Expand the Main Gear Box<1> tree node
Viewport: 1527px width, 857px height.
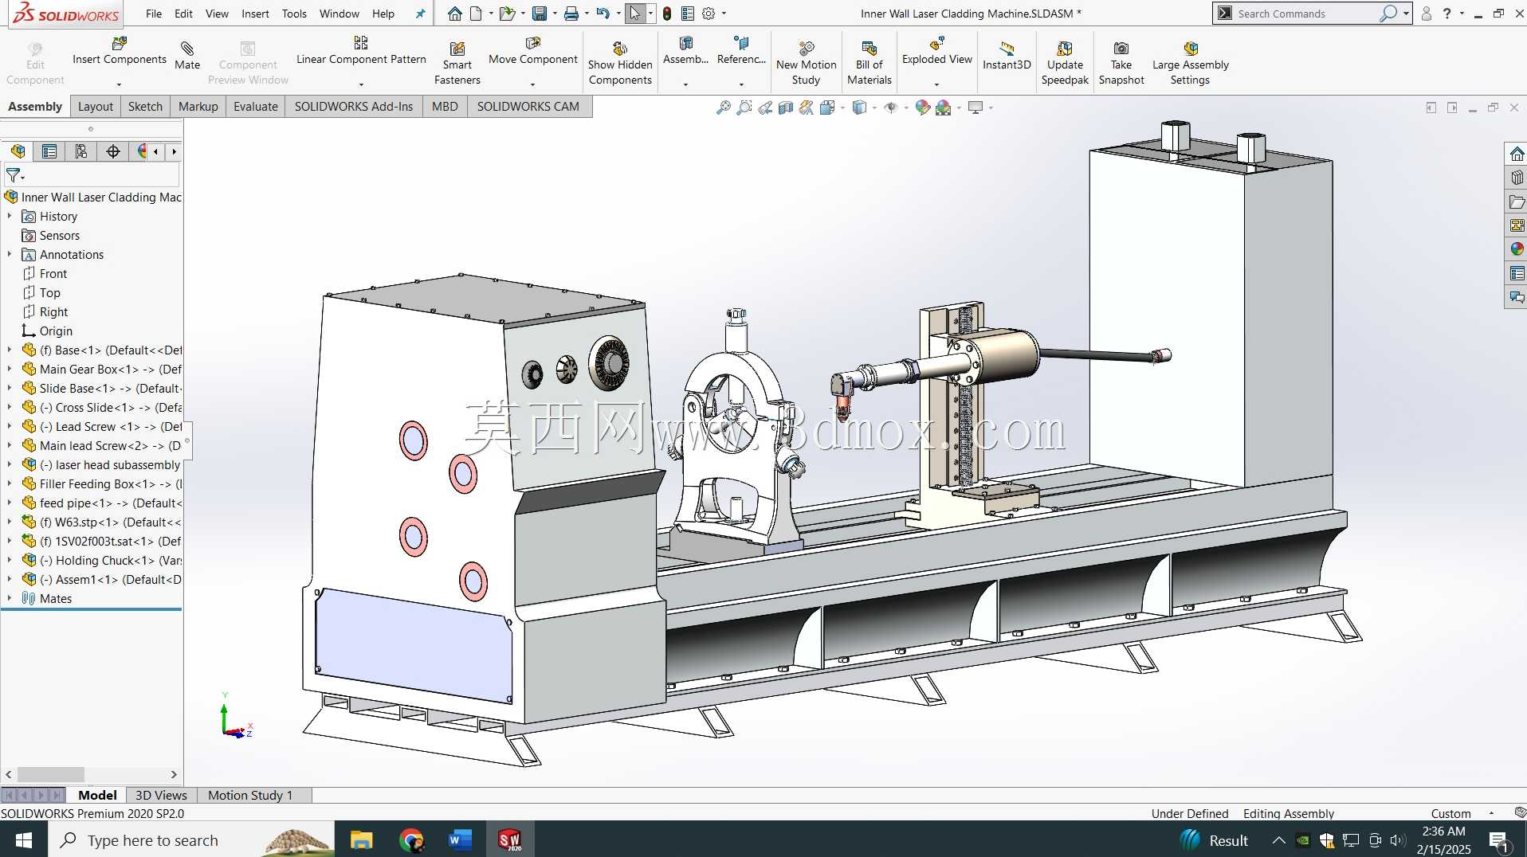10,369
